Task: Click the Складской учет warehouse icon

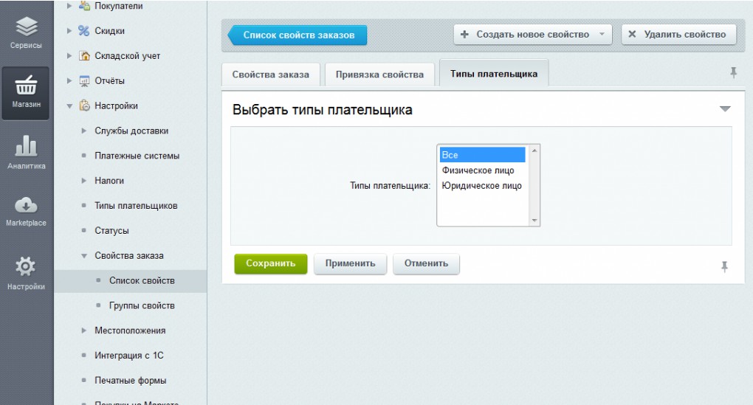Action: pyautogui.click(x=84, y=55)
